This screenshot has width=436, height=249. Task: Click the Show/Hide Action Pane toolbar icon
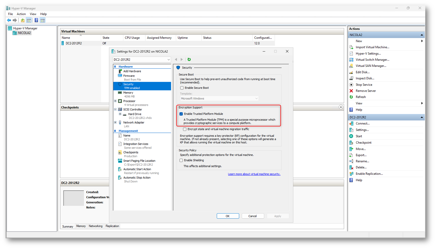point(43,20)
